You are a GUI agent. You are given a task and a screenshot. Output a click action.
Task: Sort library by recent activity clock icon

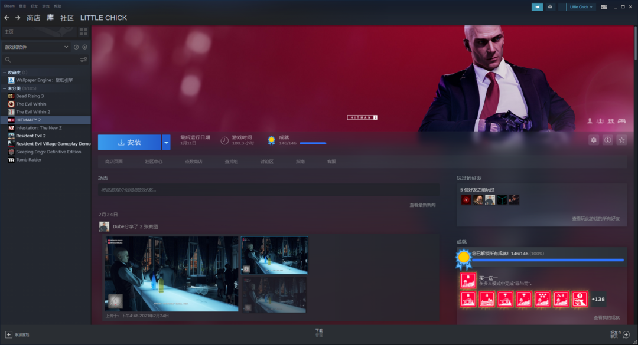click(76, 47)
